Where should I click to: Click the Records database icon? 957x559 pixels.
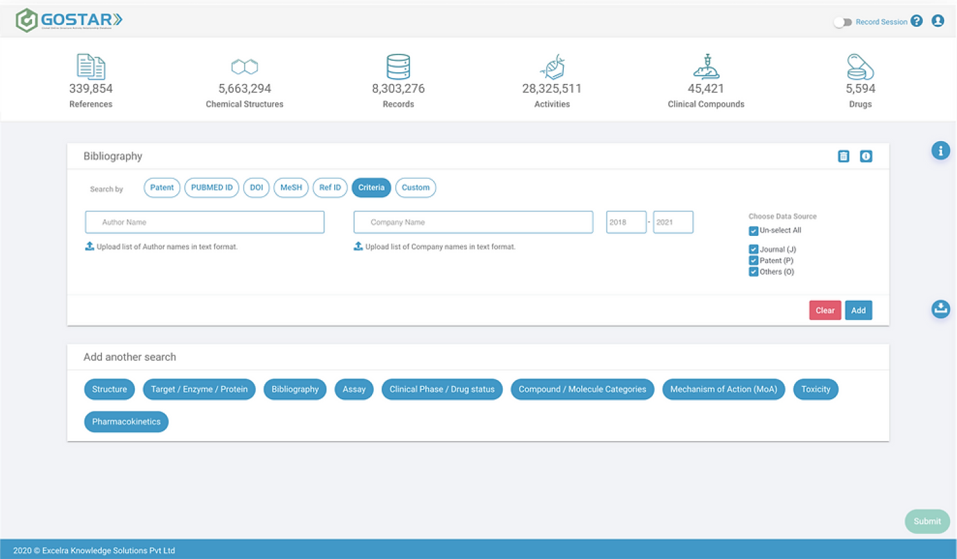click(398, 67)
